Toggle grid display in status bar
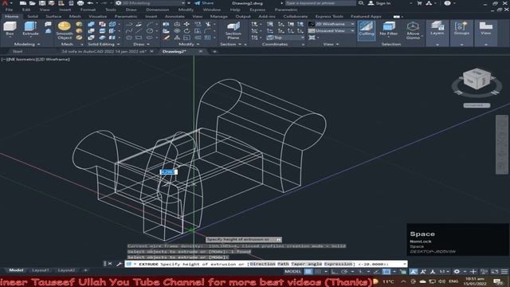510x287 pixels. coord(308,271)
